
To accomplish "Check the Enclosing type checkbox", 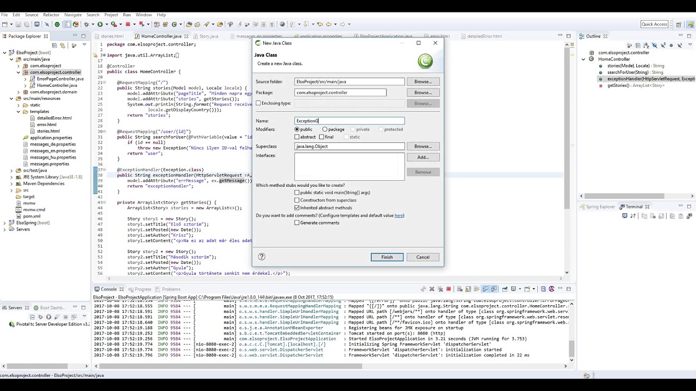I will pos(259,103).
